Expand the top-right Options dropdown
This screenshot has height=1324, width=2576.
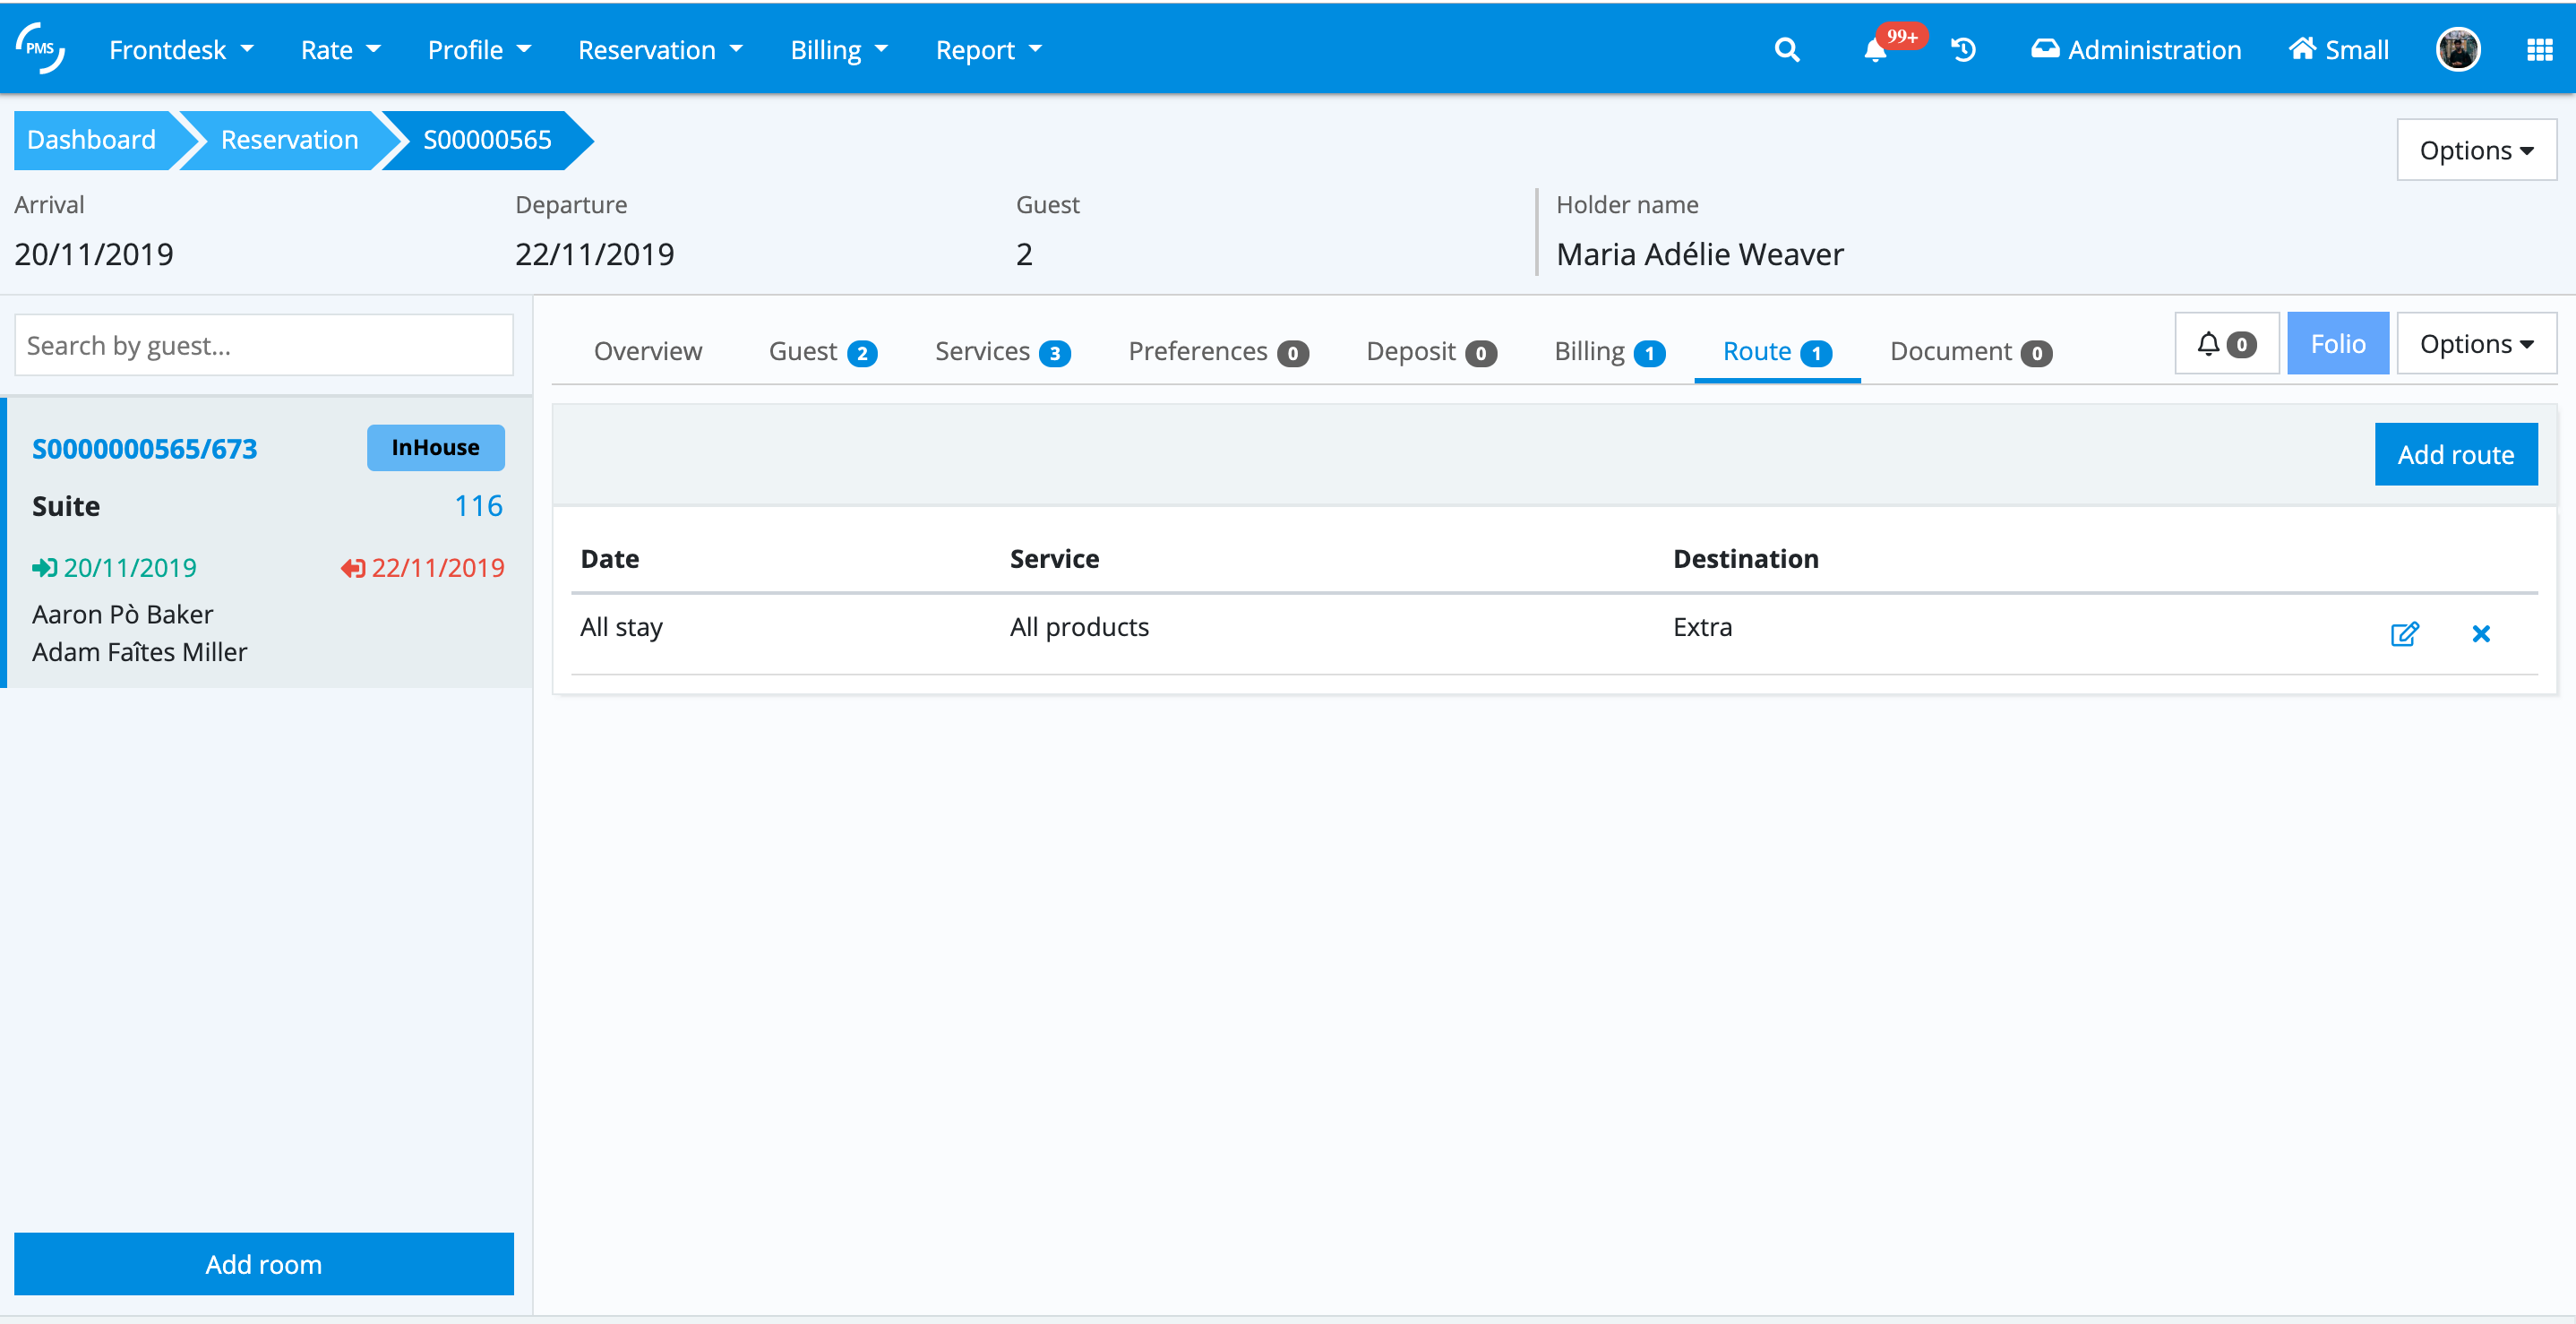click(2476, 150)
